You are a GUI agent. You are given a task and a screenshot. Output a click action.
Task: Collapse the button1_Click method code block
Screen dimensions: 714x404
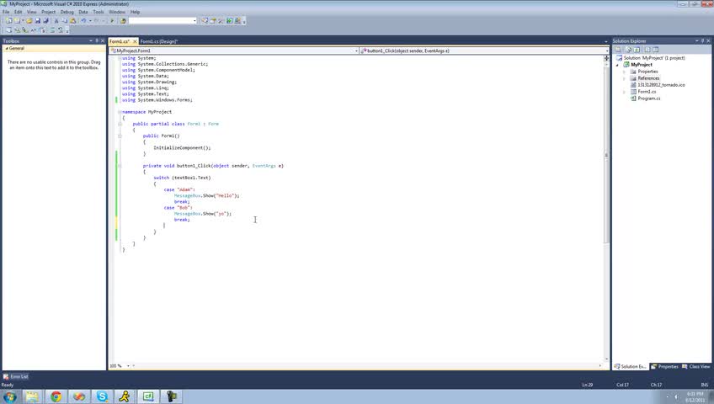click(x=120, y=166)
